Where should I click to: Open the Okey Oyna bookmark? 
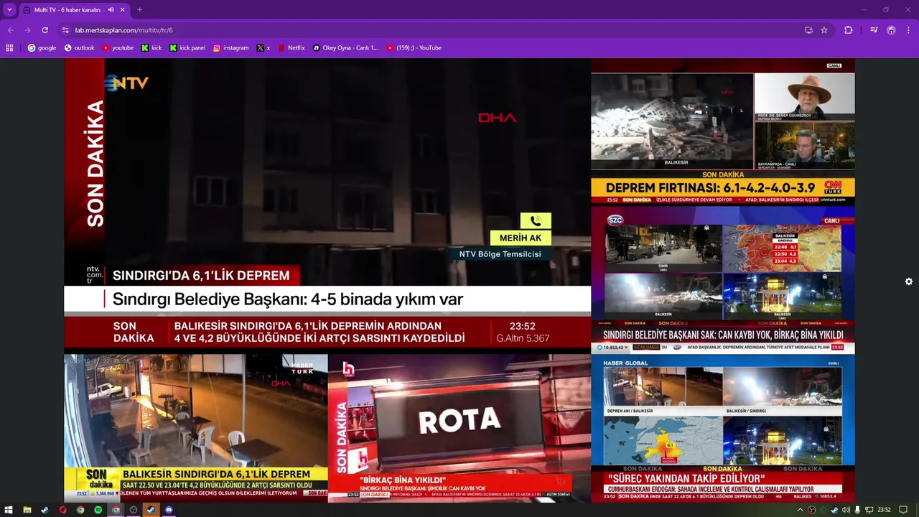(x=345, y=48)
